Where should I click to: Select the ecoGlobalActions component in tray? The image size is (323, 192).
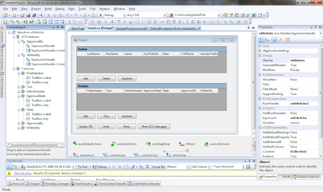(76, 143)
